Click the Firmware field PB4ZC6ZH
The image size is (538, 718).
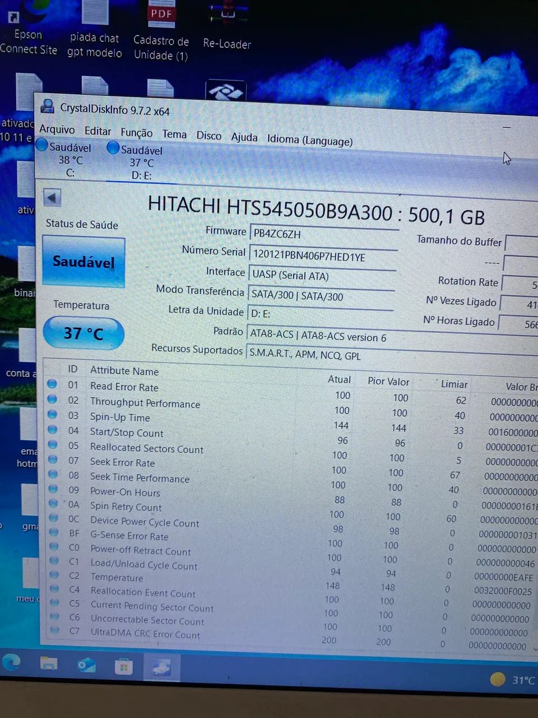click(x=324, y=234)
